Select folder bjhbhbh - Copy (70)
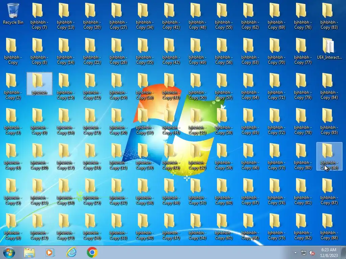This screenshot has height=259, width=346. [x=276, y=51]
